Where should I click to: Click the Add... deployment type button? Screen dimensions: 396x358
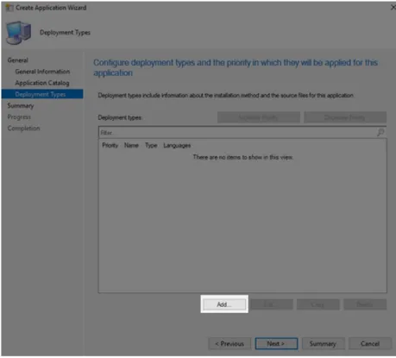click(224, 305)
